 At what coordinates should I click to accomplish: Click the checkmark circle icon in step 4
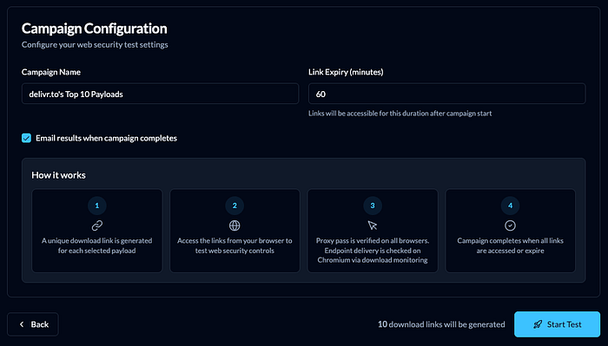[x=510, y=225]
